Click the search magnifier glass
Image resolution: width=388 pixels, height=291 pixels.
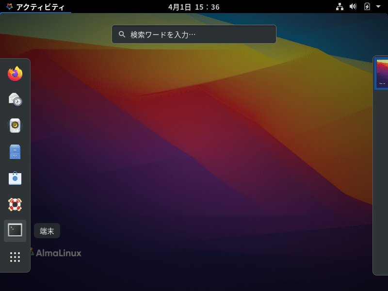(121, 34)
